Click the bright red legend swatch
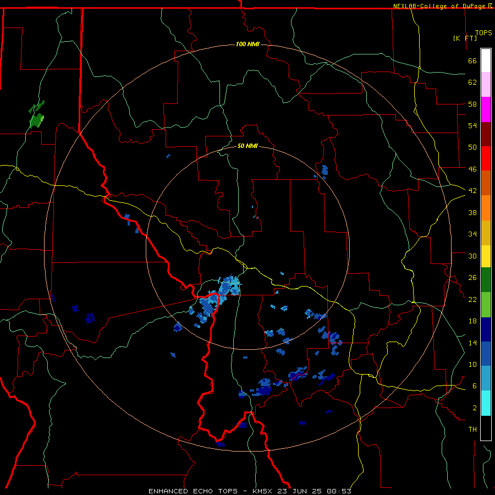This screenshot has width=495, height=495. (486, 158)
